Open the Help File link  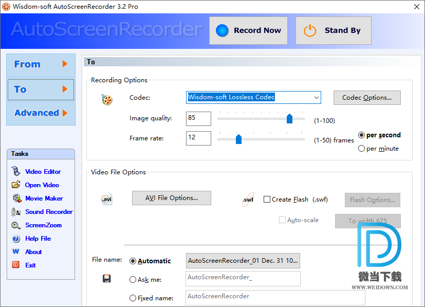click(38, 239)
